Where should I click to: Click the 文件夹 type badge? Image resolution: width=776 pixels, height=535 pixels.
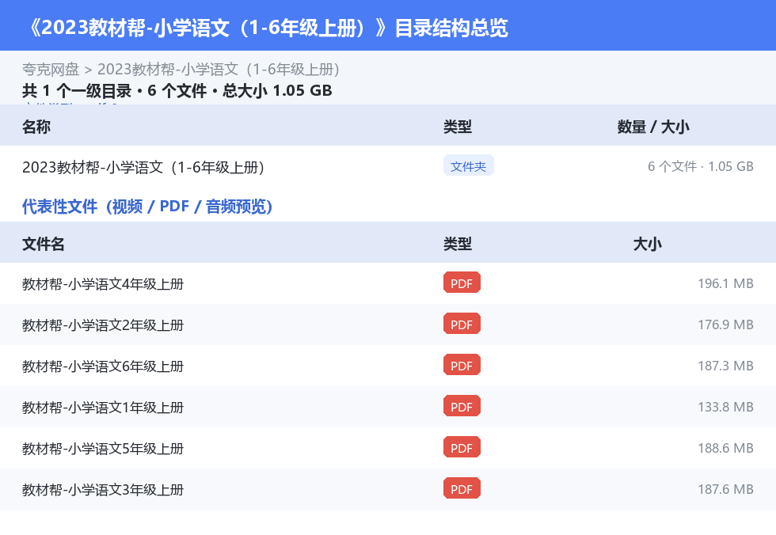(x=468, y=166)
